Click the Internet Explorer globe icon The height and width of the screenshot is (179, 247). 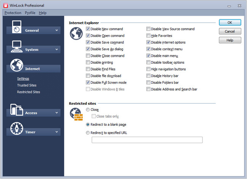(75, 34)
